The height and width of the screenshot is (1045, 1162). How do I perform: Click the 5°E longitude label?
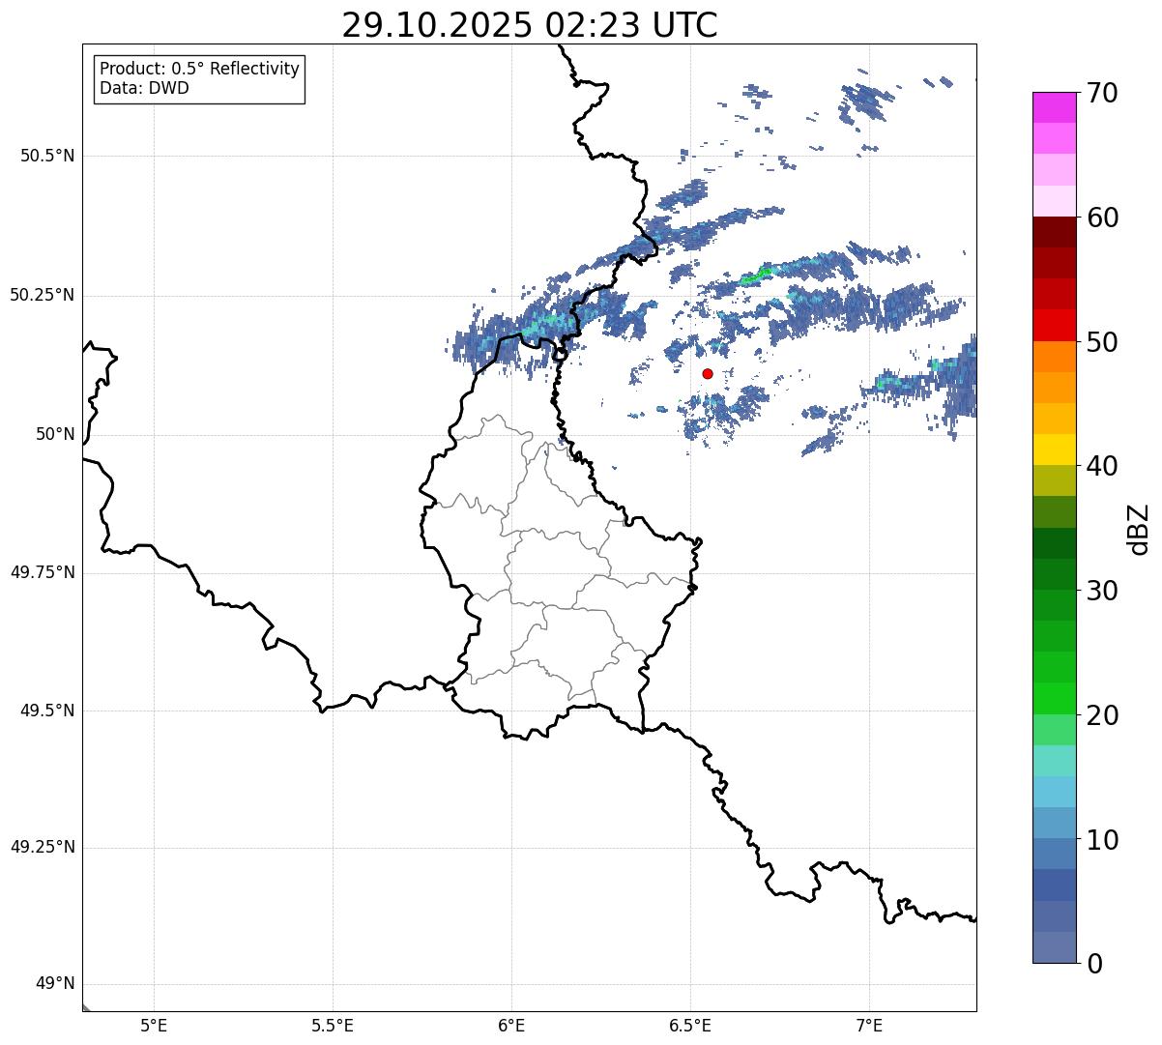[x=154, y=1025]
